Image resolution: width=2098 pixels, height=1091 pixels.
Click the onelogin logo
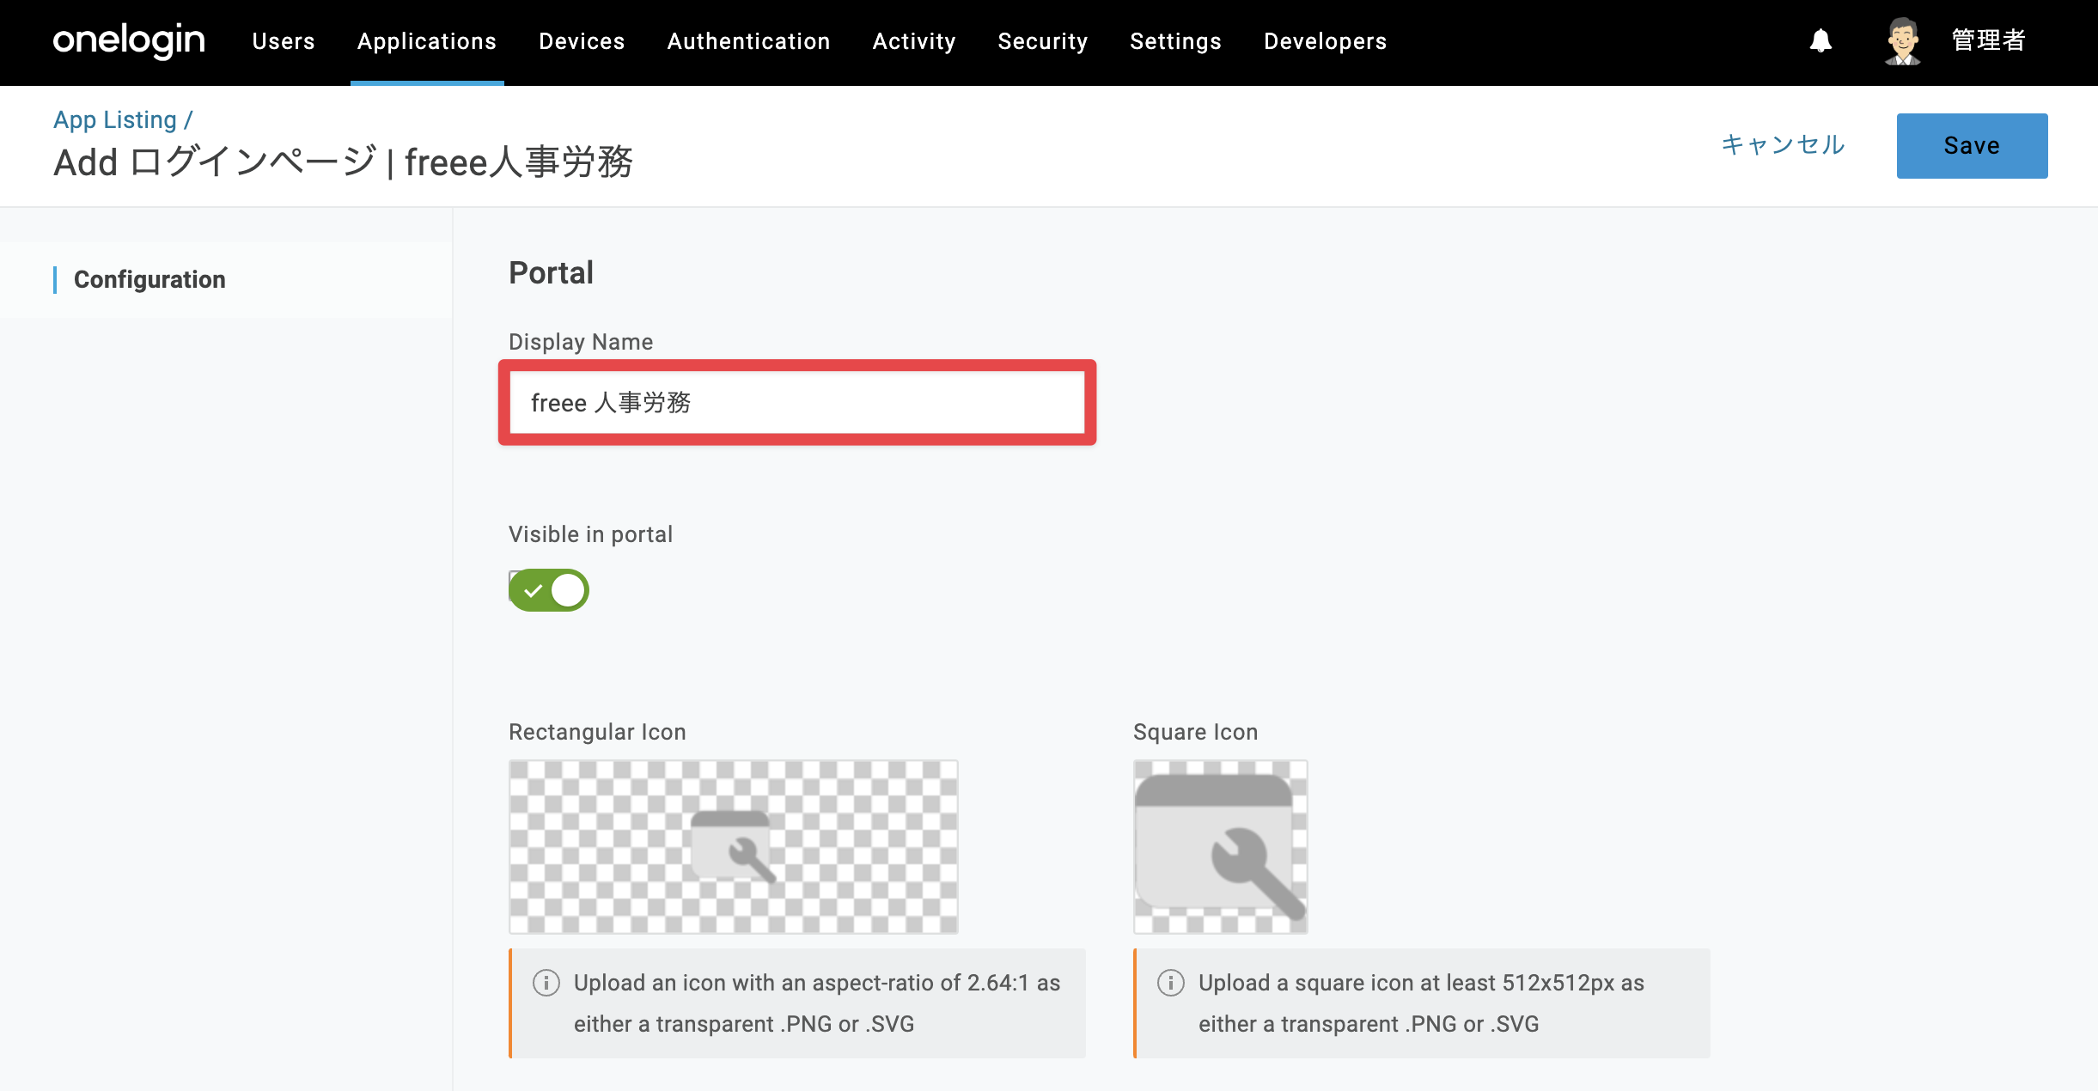(x=129, y=40)
